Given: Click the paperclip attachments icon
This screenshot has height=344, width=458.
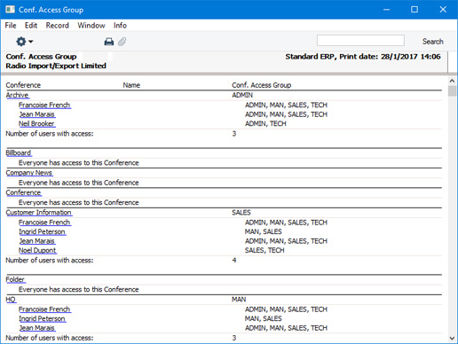Looking at the screenshot, I should click(122, 42).
